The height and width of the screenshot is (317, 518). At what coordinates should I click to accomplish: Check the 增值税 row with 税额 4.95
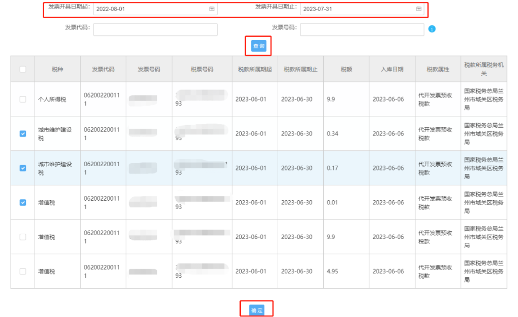click(x=23, y=271)
